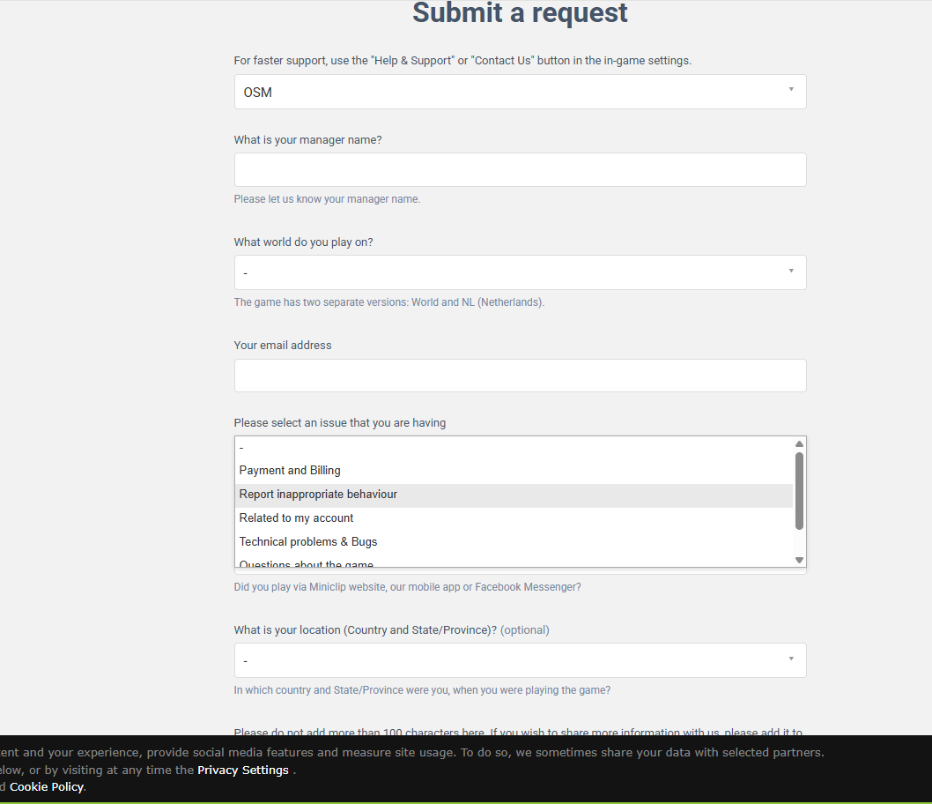
Task: Select 'Related to my account' issue option
Action: point(296,518)
